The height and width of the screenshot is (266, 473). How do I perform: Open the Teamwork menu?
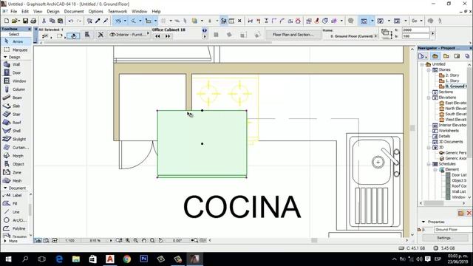118,11
